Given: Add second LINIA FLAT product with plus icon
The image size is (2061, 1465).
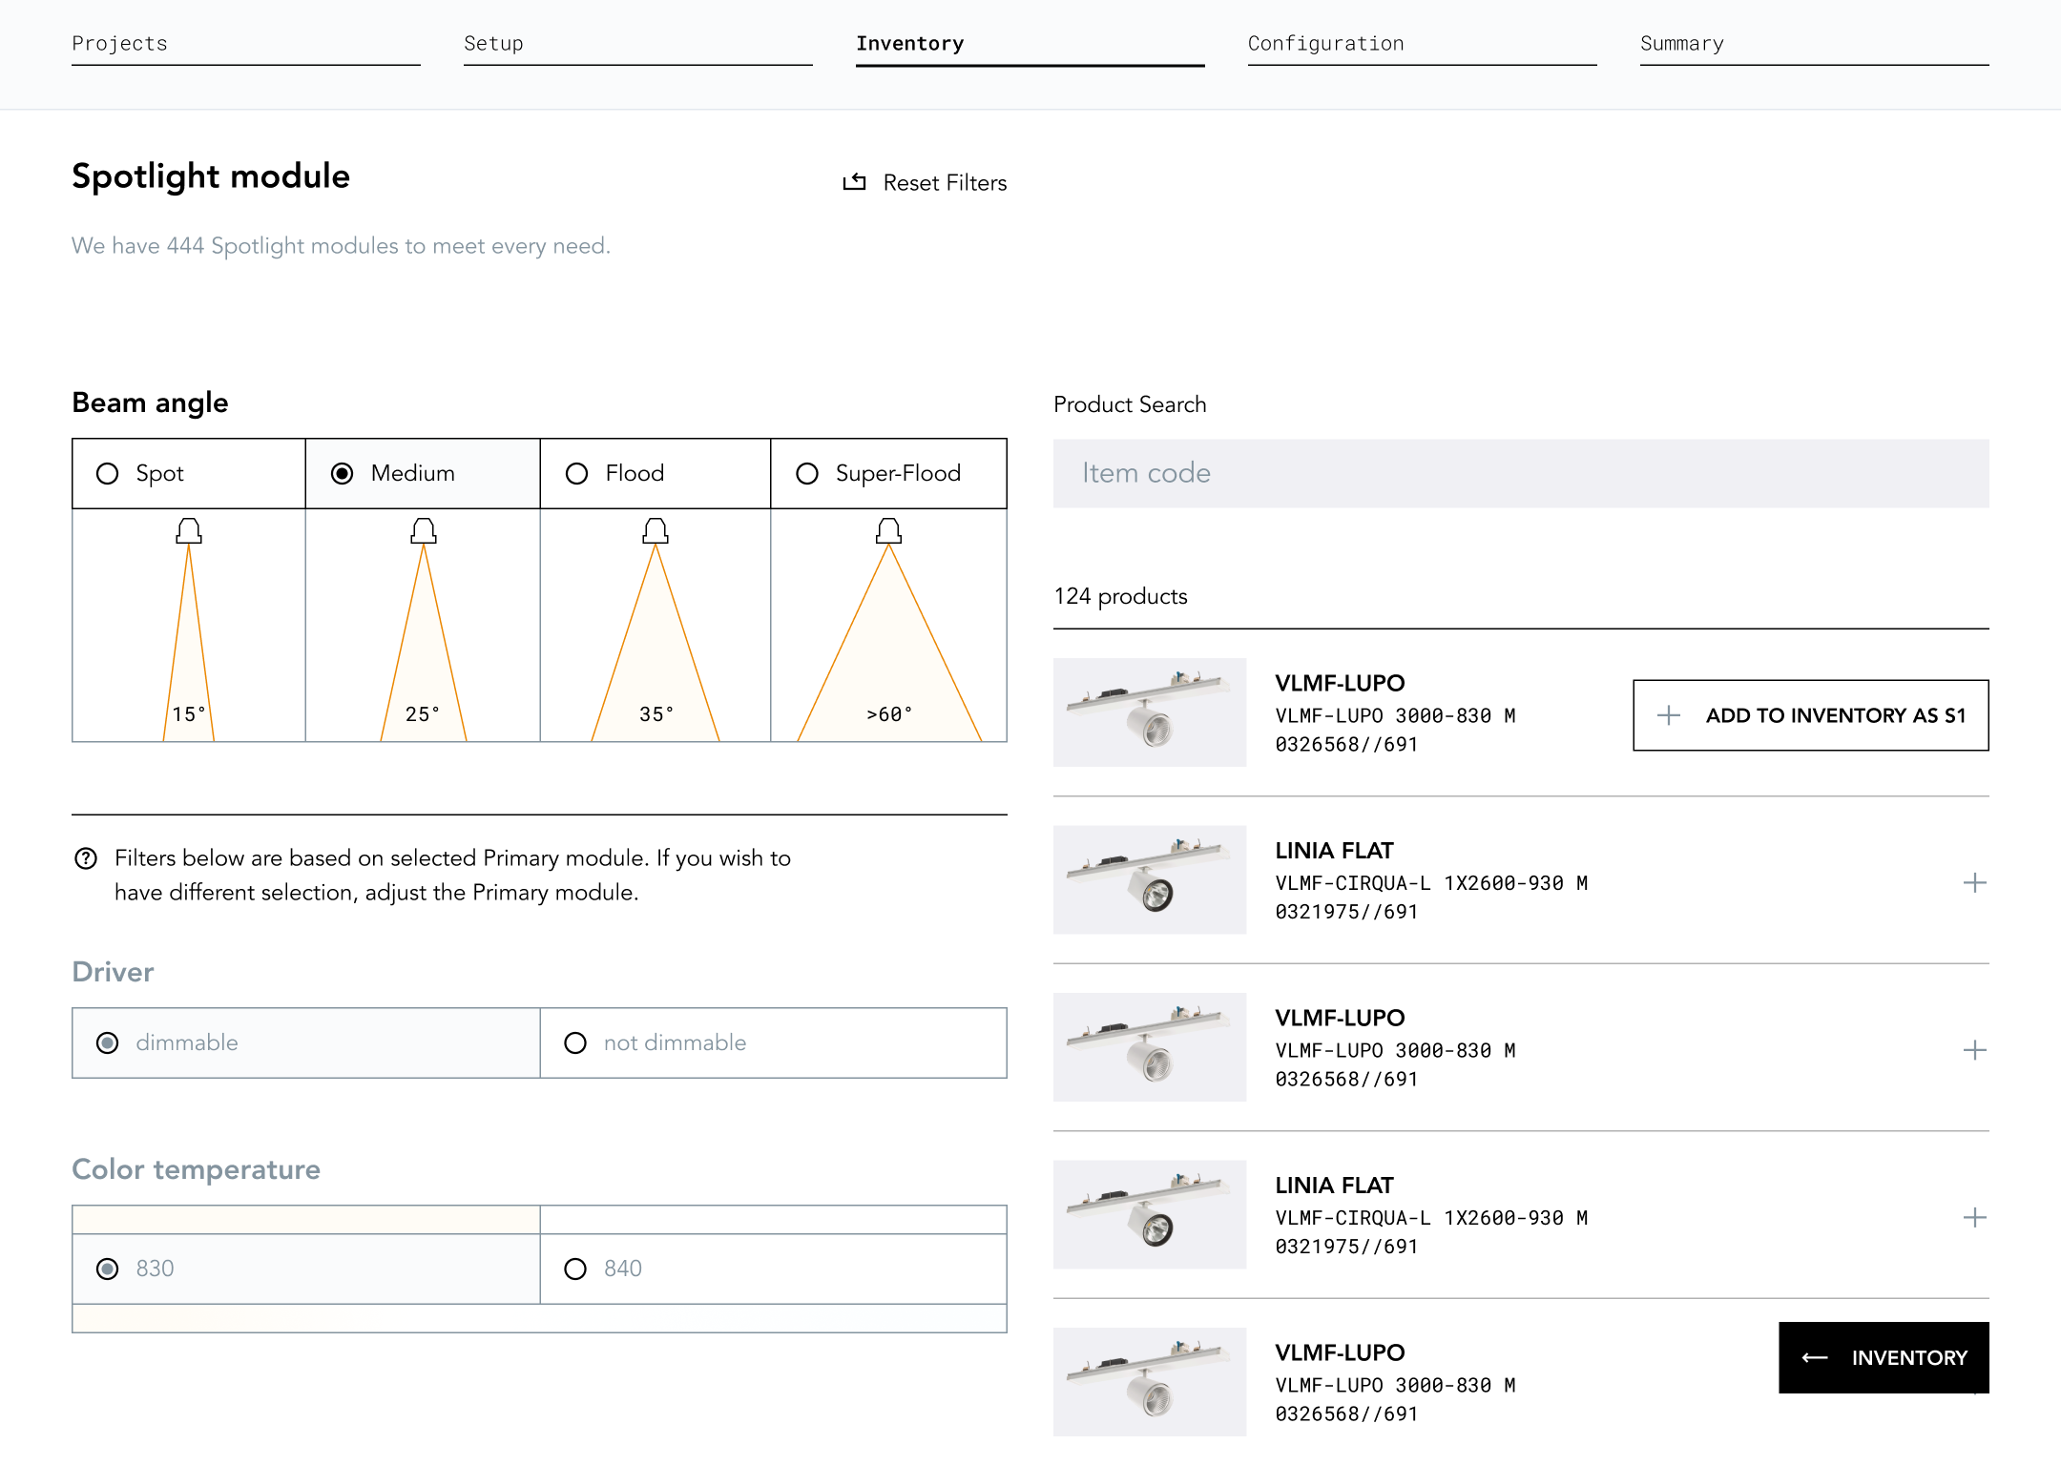Looking at the screenshot, I should tap(1975, 1218).
